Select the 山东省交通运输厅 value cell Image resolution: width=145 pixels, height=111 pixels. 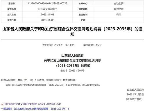point(47,9)
